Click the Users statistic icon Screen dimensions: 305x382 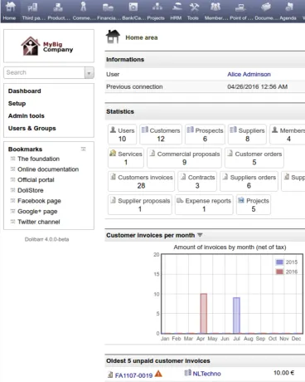click(x=113, y=130)
